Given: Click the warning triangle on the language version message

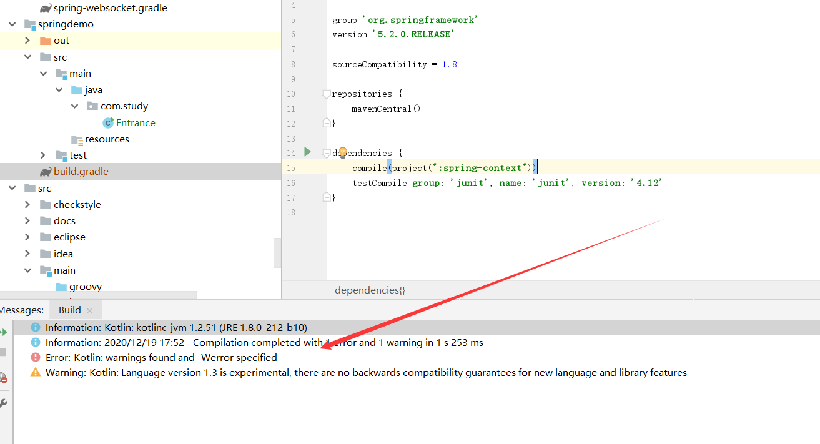Looking at the screenshot, I should (36, 372).
